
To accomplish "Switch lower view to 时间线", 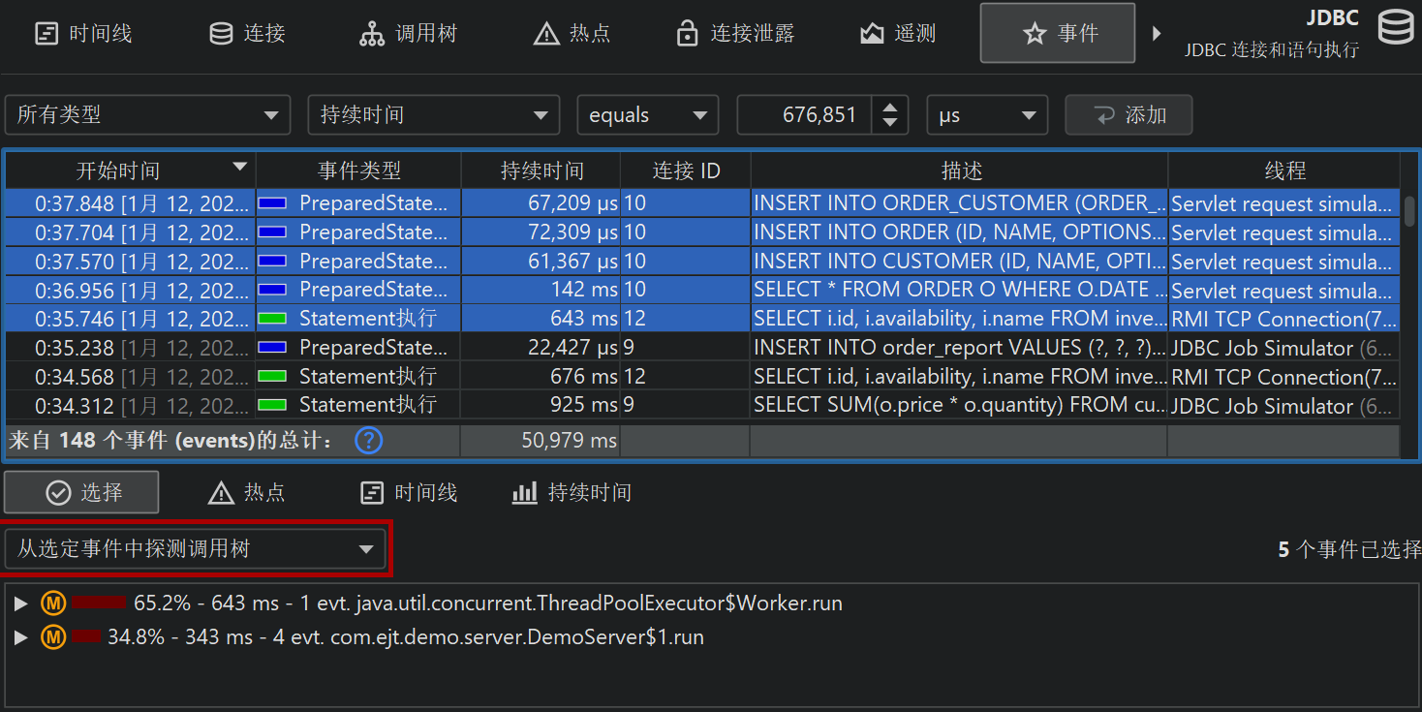I will coord(409,493).
